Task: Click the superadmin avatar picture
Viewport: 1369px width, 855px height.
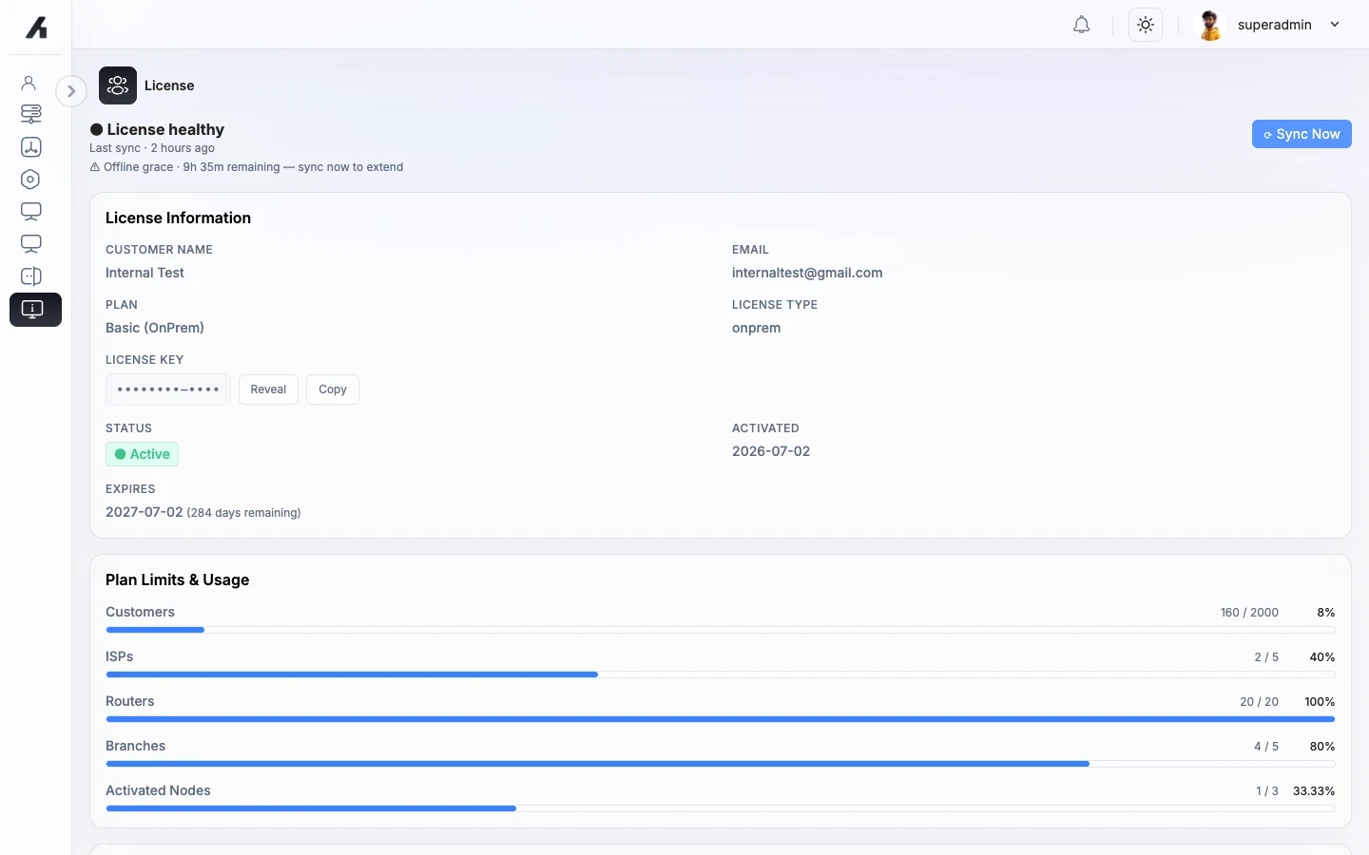Action: (1210, 25)
